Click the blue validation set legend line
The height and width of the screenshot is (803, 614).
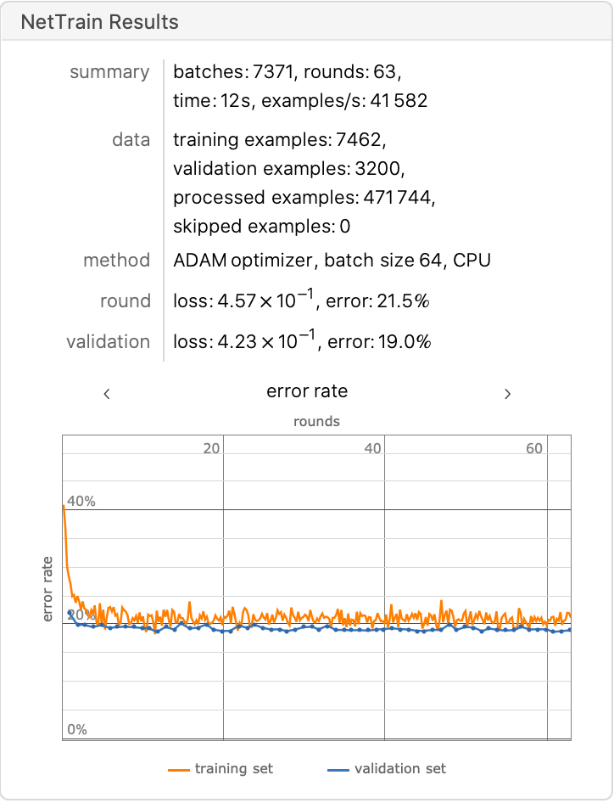pos(337,769)
